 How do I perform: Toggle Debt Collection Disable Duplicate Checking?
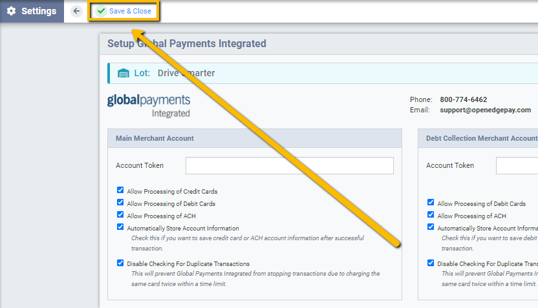(x=431, y=263)
